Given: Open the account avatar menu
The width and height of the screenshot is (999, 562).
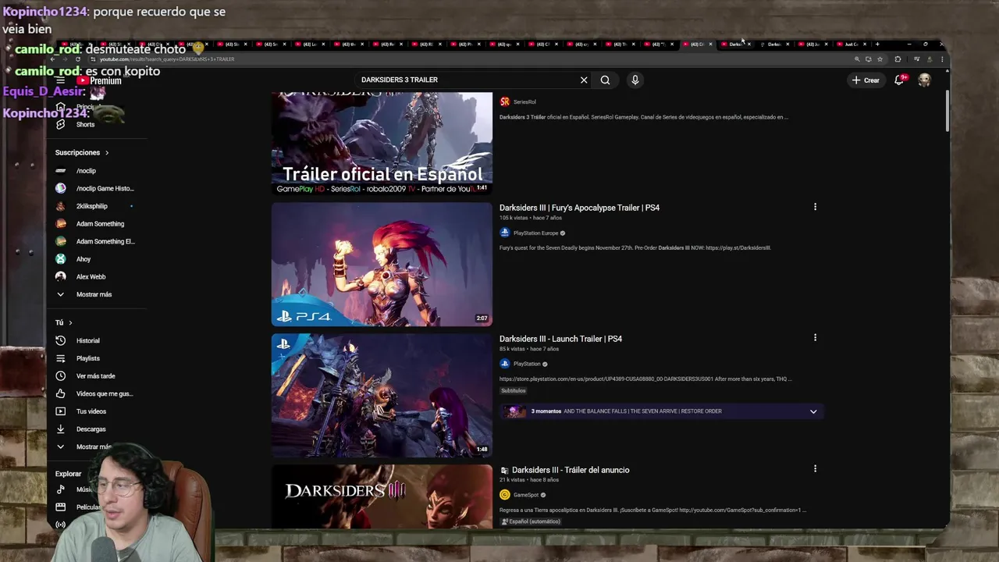Looking at the screenshot, I should [x=924, y=80].
